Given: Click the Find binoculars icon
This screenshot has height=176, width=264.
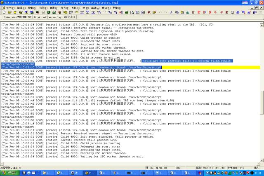Looking at the screenshot, I should [x=238, y=12].
